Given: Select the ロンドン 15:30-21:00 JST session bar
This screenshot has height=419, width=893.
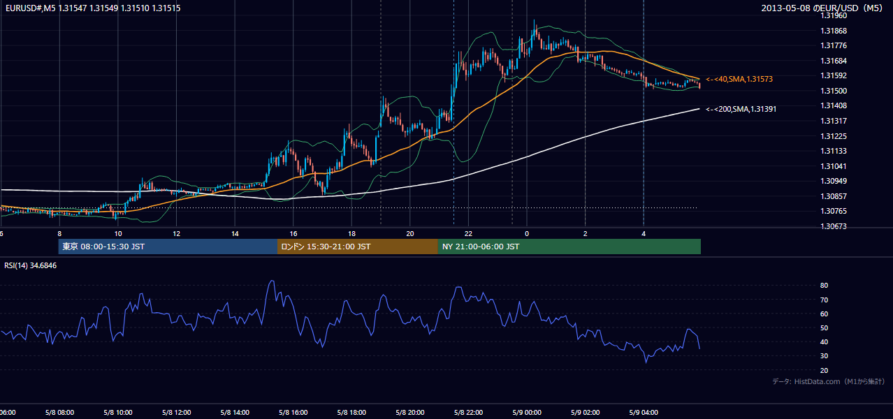Looking at the screenshot, I should [358, 247].
